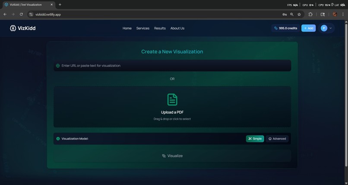This screenshot has width=348, height=185.
Task: Switch to the VizKidd Text Visualization tab
Action: coord(28,4)
